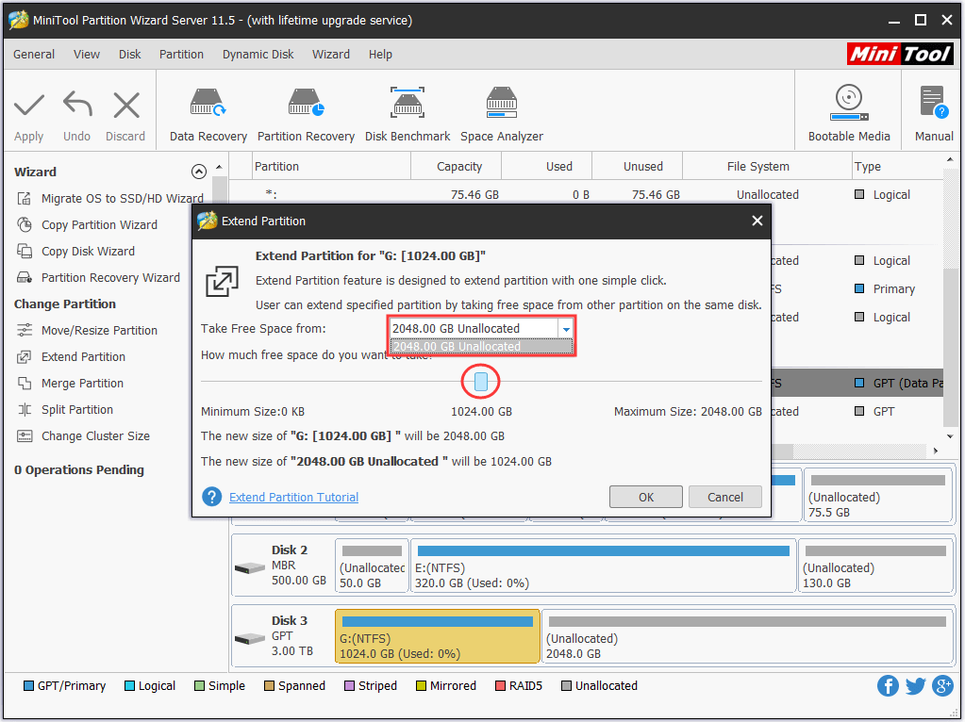Collapse the Wizard section chevron
The width and height of the screenshot is (965, 722).
tap(198, 172)
